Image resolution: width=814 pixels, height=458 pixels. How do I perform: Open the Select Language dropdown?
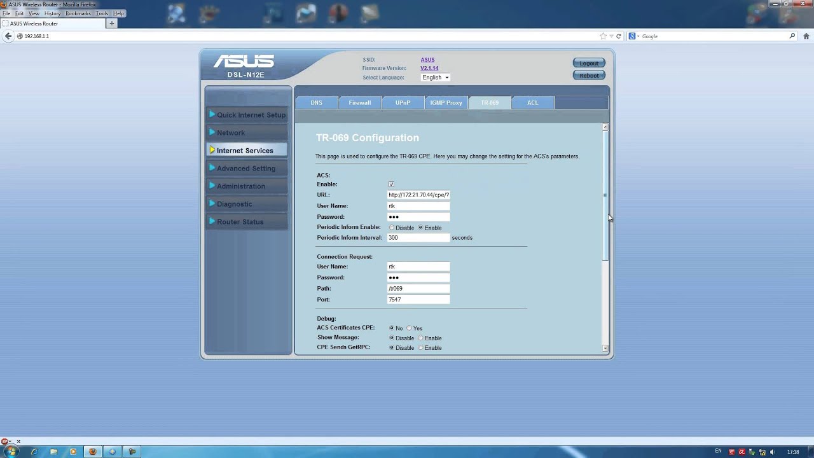pyautogui.click(x=436, y=78)
